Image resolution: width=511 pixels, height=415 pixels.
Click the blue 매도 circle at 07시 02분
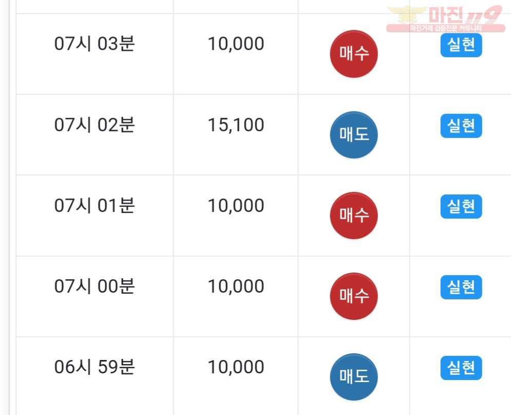[x=354, y=135]
